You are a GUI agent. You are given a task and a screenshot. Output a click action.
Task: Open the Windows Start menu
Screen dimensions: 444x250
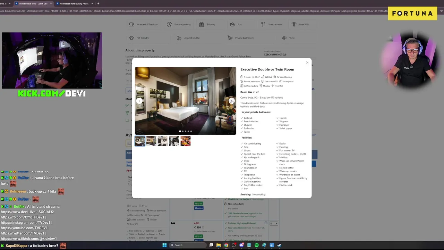pyautogui.click(x=164, y=245)
